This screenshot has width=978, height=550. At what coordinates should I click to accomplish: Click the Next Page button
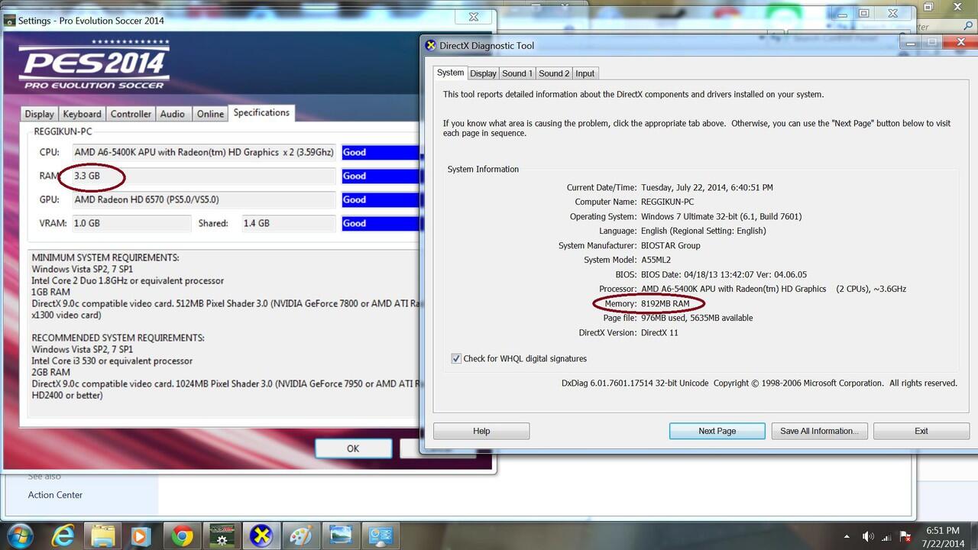click(717, 431)
